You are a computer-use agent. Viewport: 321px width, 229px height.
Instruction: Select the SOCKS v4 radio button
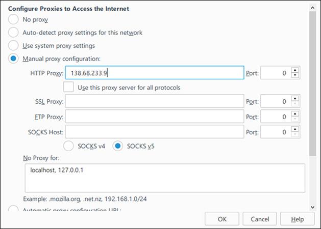[x=68, y=146]
